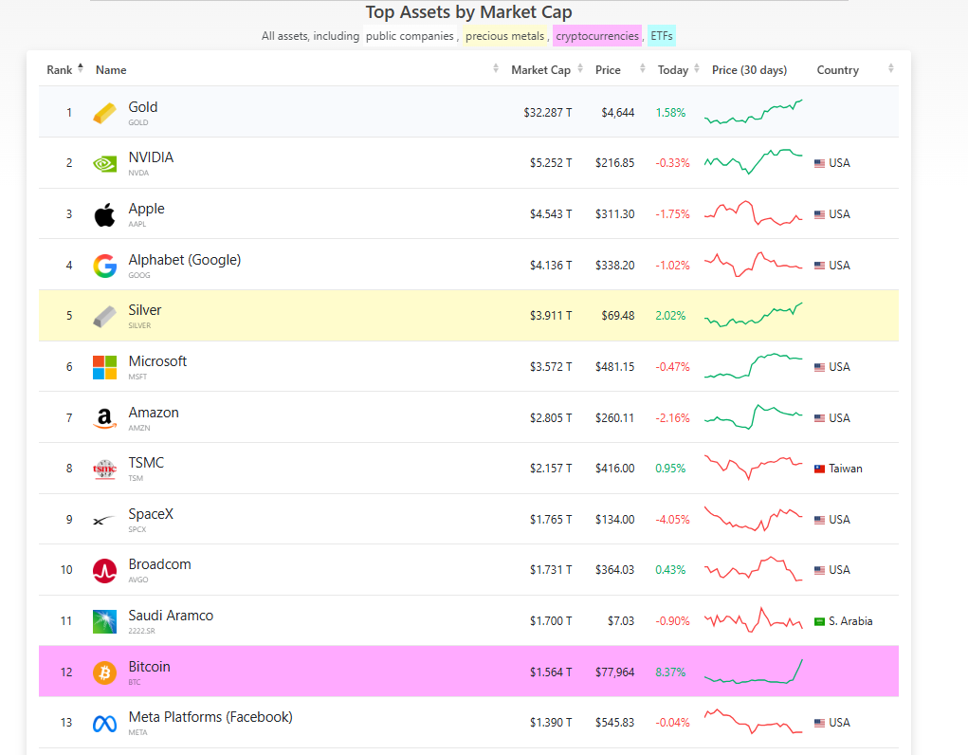The image size is (968, 755).
Task: Click the NVIDIA logo icon
Action: pyautogui.click(x=104, y=164)
